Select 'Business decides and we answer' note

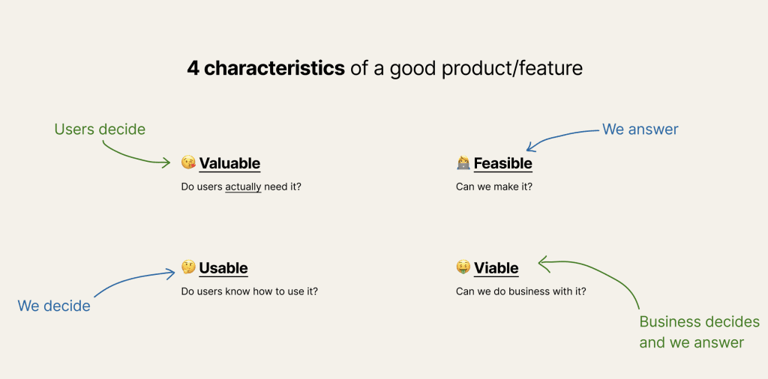700,332
